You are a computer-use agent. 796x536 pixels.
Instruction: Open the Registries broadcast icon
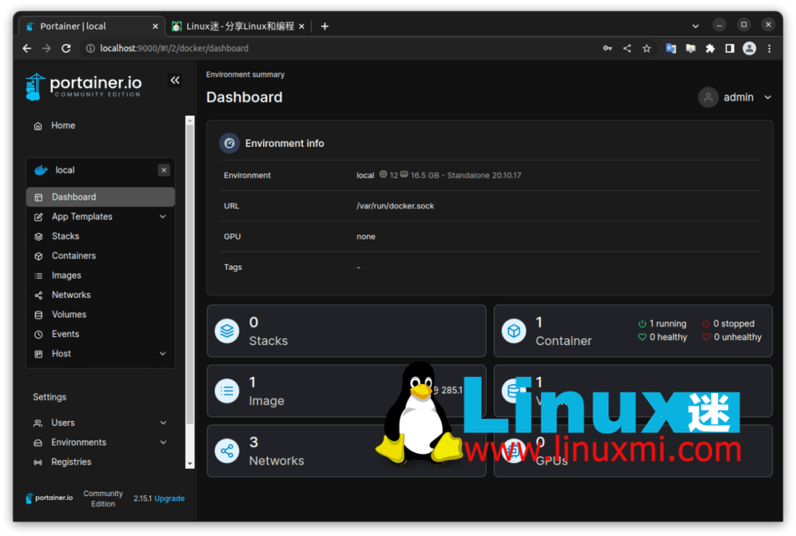coord(38,462)
